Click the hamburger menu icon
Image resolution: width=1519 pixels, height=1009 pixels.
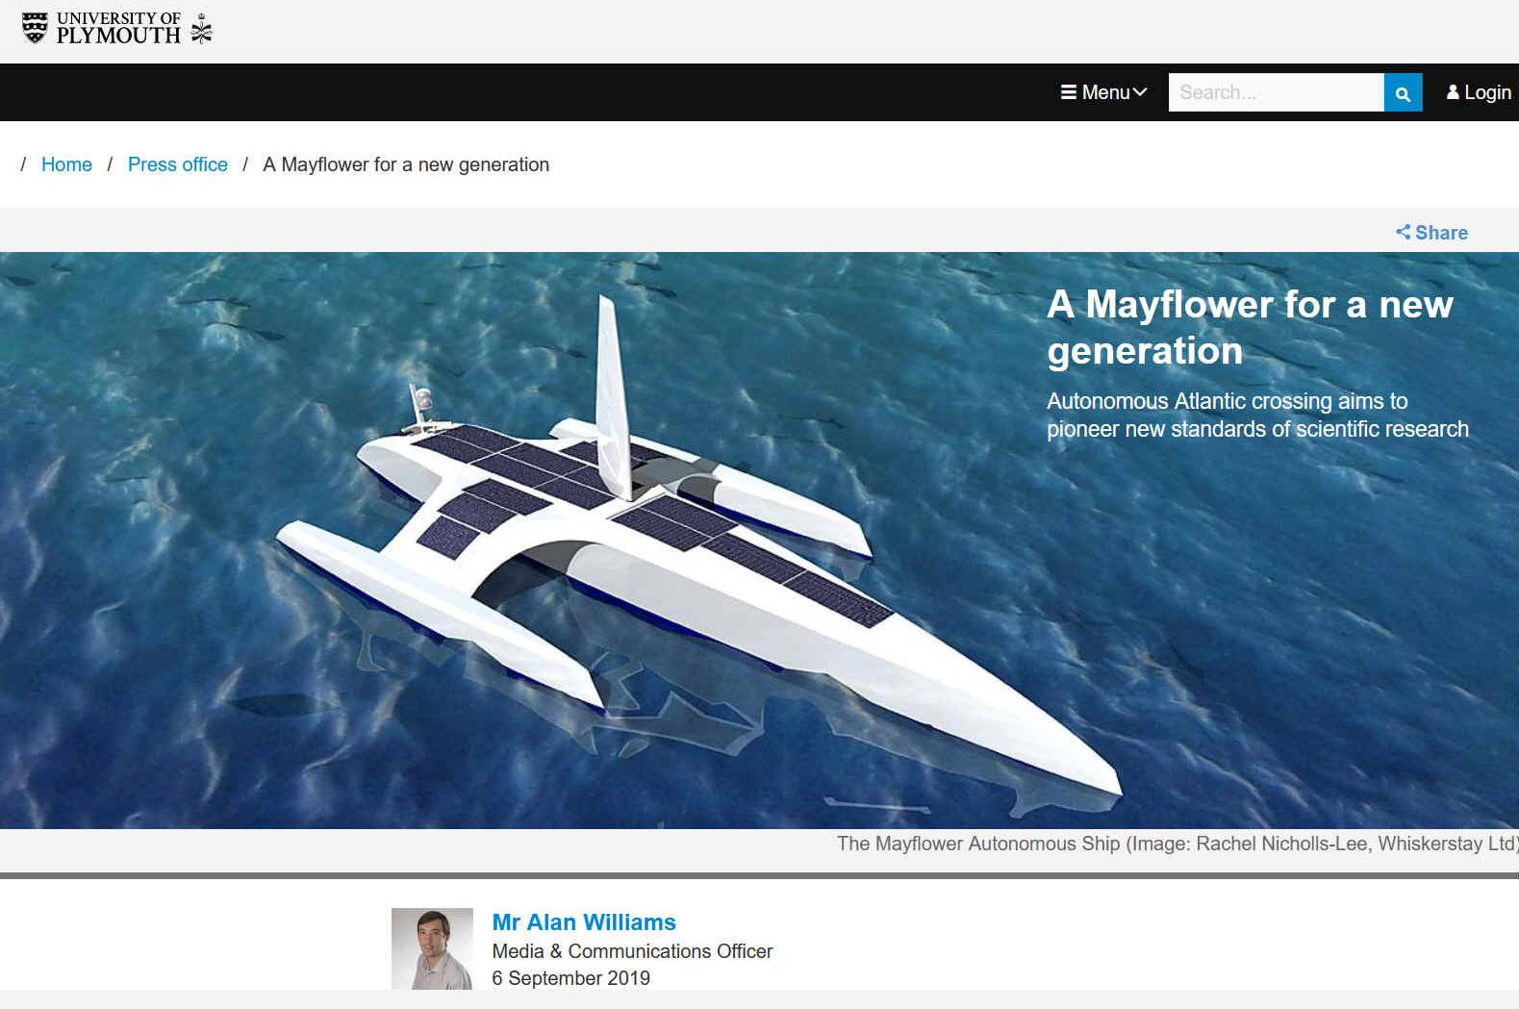coord(1068,92)
